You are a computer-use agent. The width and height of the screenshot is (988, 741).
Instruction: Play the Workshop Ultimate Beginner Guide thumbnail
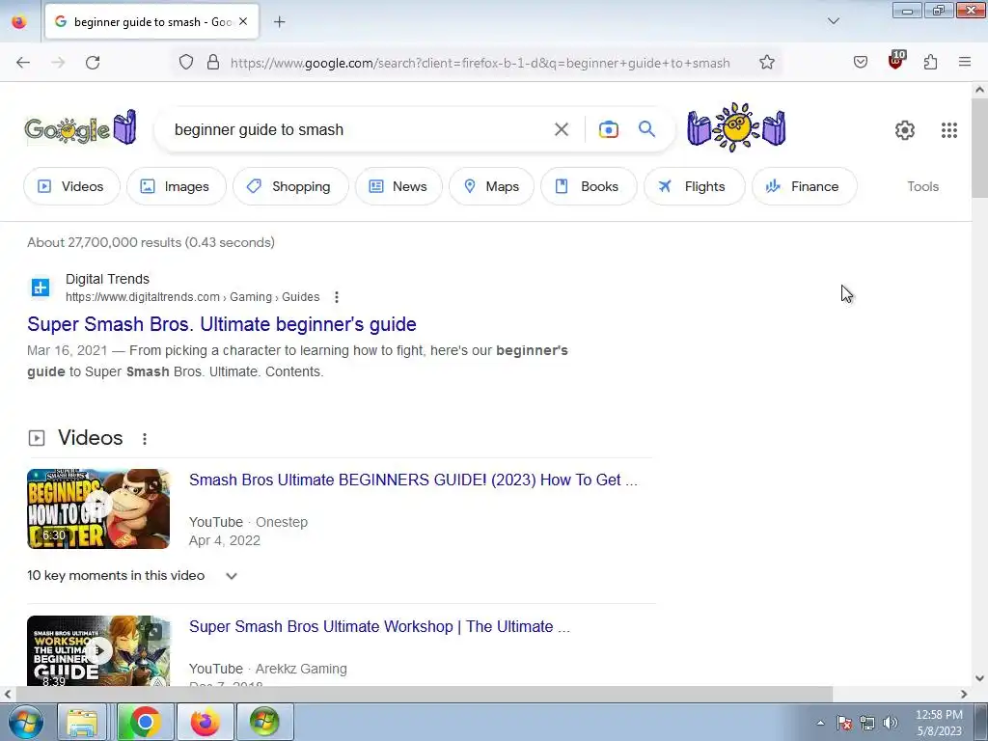[x=98, y=650]
